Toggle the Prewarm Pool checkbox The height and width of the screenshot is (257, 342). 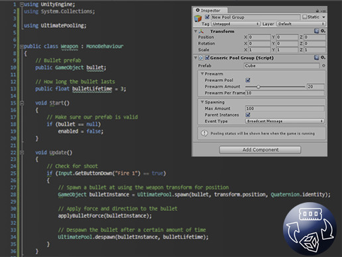(x=248, y=80)
